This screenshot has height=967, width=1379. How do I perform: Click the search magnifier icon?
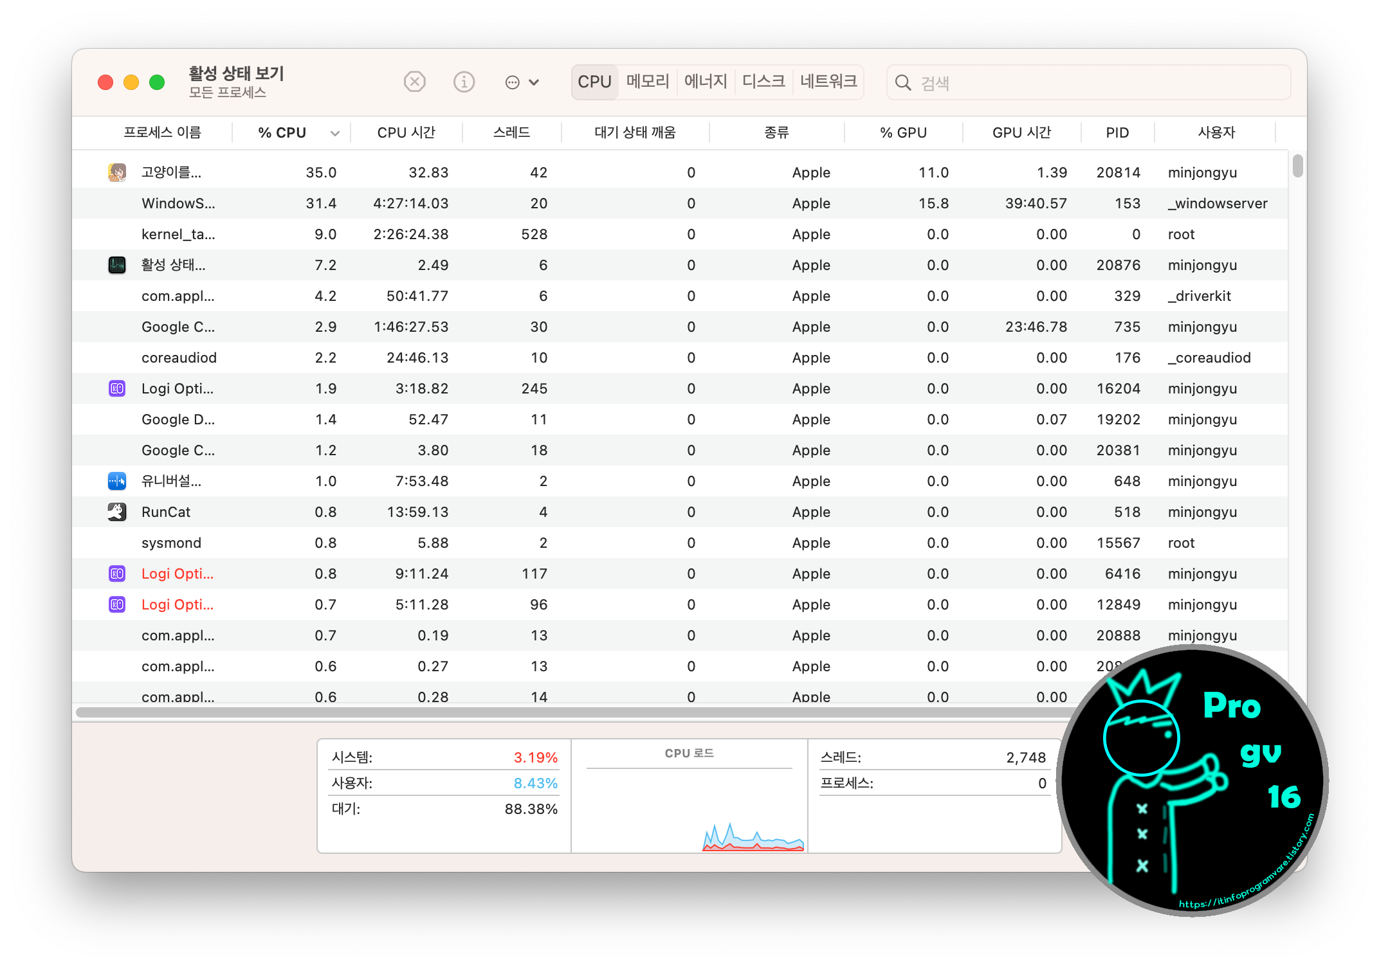(x=903, y=83)
